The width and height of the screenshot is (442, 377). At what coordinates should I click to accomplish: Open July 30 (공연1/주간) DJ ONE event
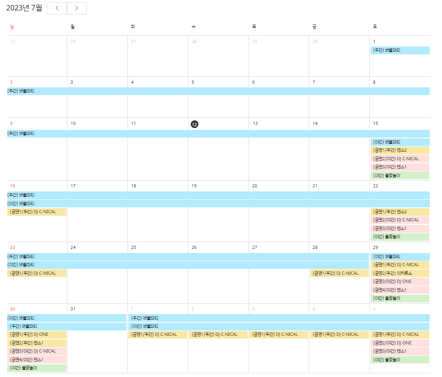(x=37, y=334)
